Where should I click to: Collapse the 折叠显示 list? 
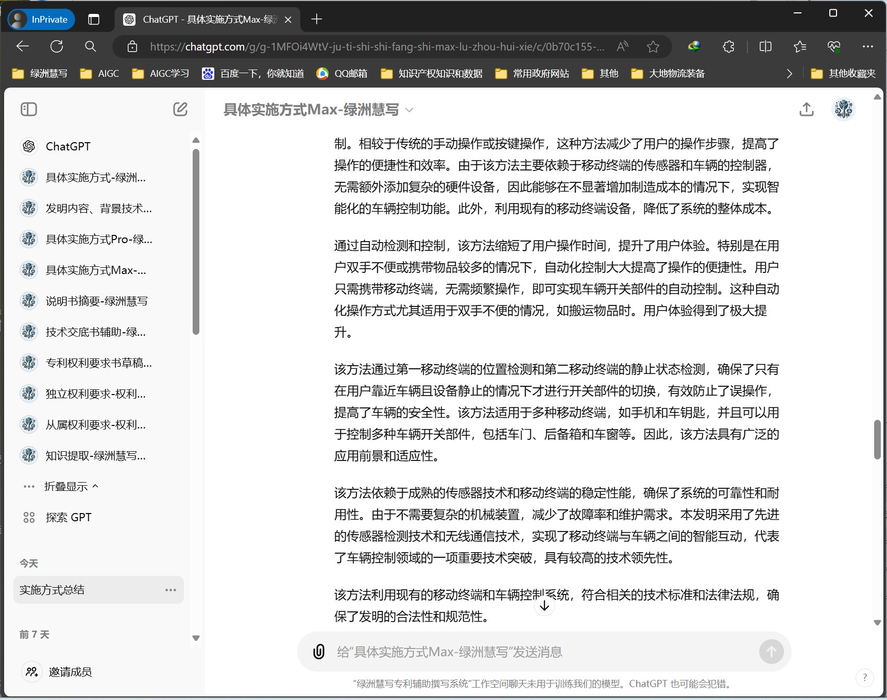70,486
